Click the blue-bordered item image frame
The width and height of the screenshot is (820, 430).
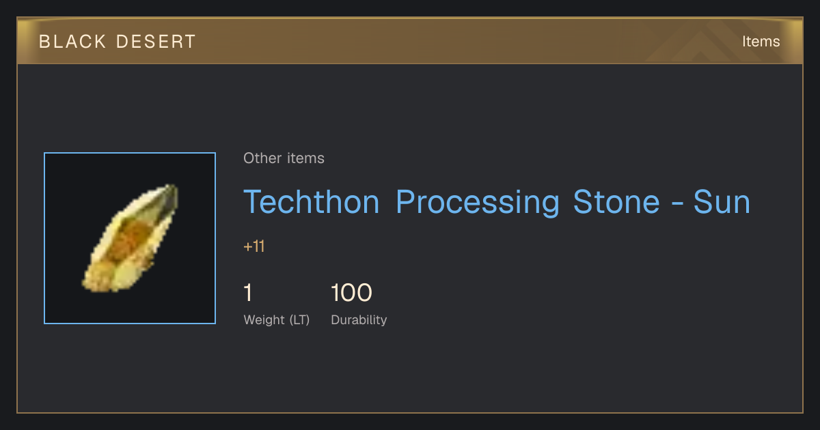tap(130, 238)
